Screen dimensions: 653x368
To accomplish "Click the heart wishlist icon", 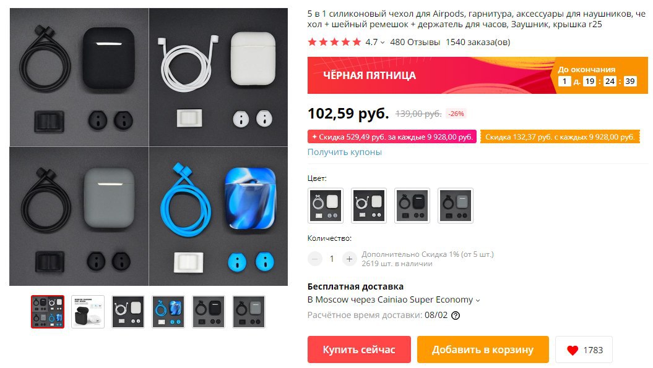I will [573, 350].
